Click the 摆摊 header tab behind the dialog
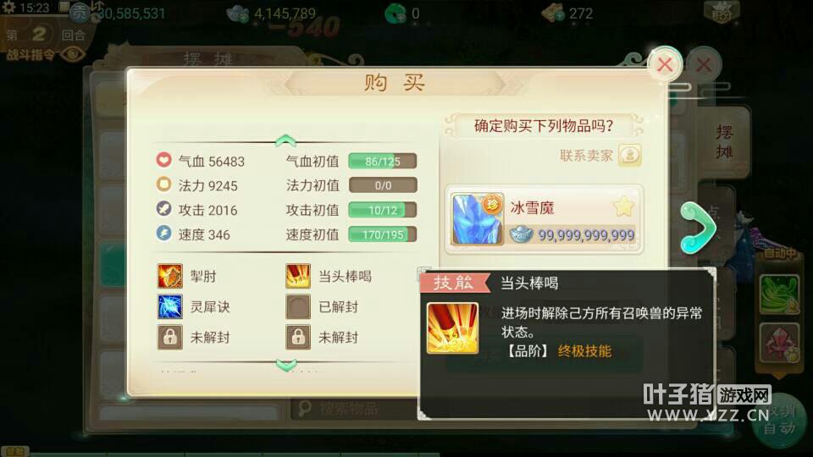This screenshot has height=457, width=813. [207, 58]
